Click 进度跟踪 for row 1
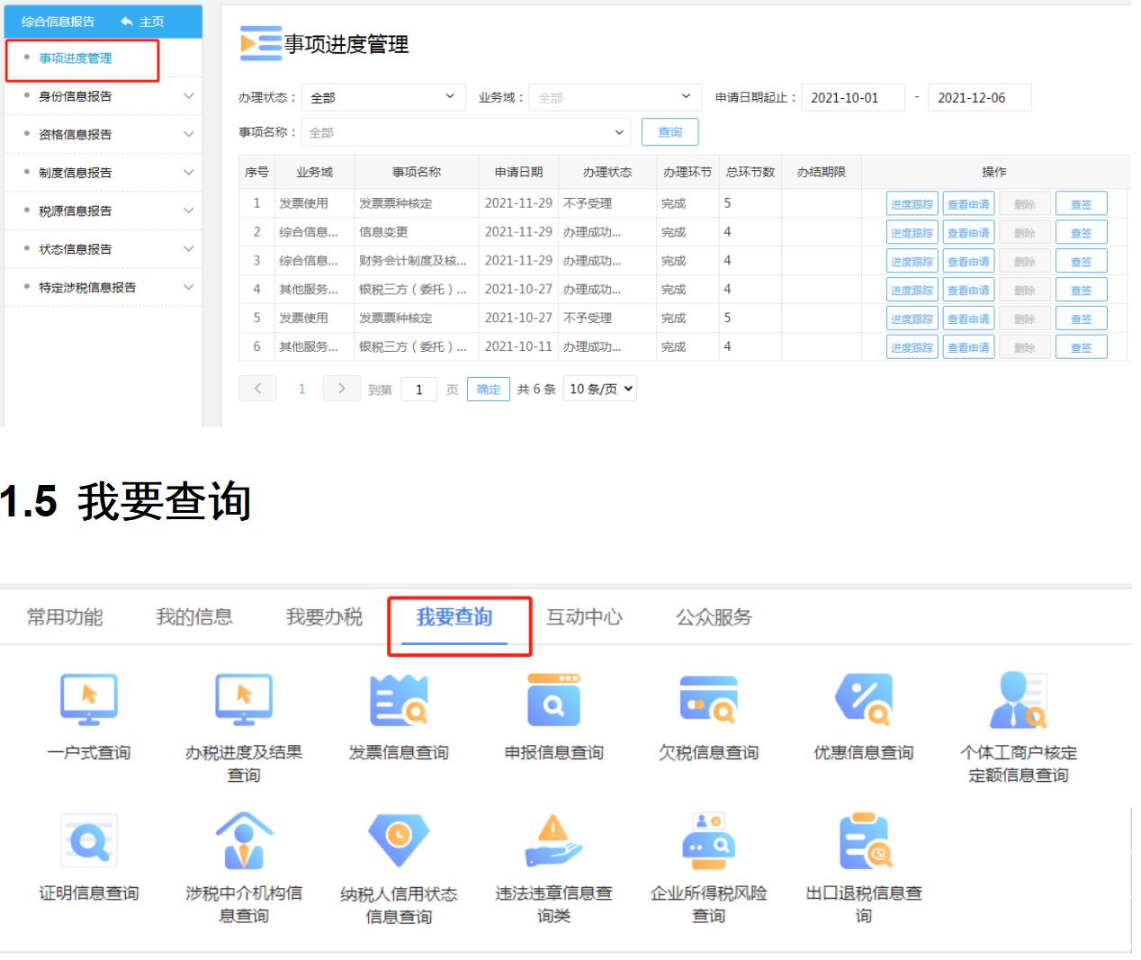This screenshot has height=960, width=1141. (912, 204)
